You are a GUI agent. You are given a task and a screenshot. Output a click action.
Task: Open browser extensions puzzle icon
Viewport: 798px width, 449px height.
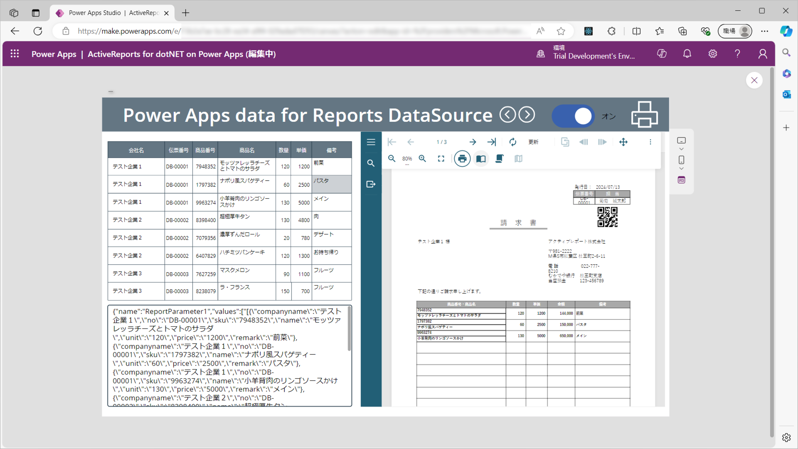611,31
